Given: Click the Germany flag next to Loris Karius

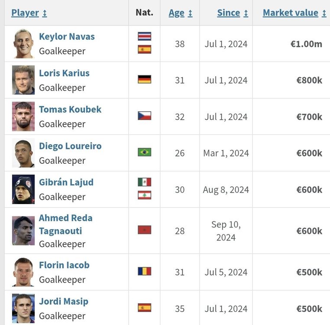Looking at the screenshot, I should pos(144,79).
